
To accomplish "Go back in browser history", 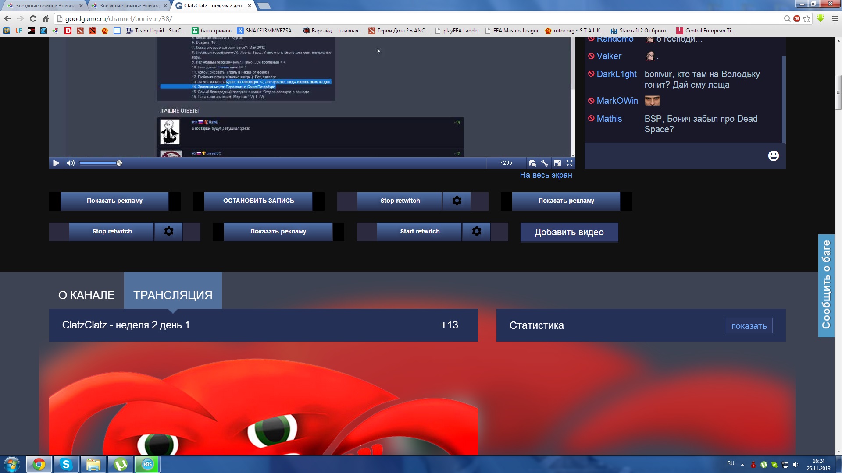I will (7, 18).
